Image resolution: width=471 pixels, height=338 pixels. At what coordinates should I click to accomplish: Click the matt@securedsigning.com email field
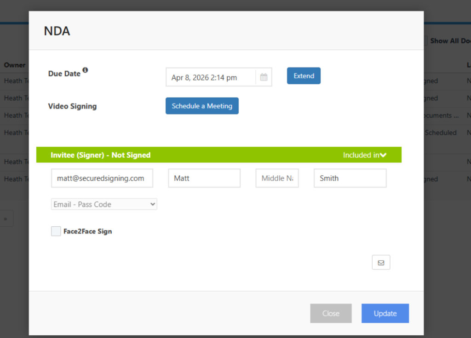tap(102, 178)
